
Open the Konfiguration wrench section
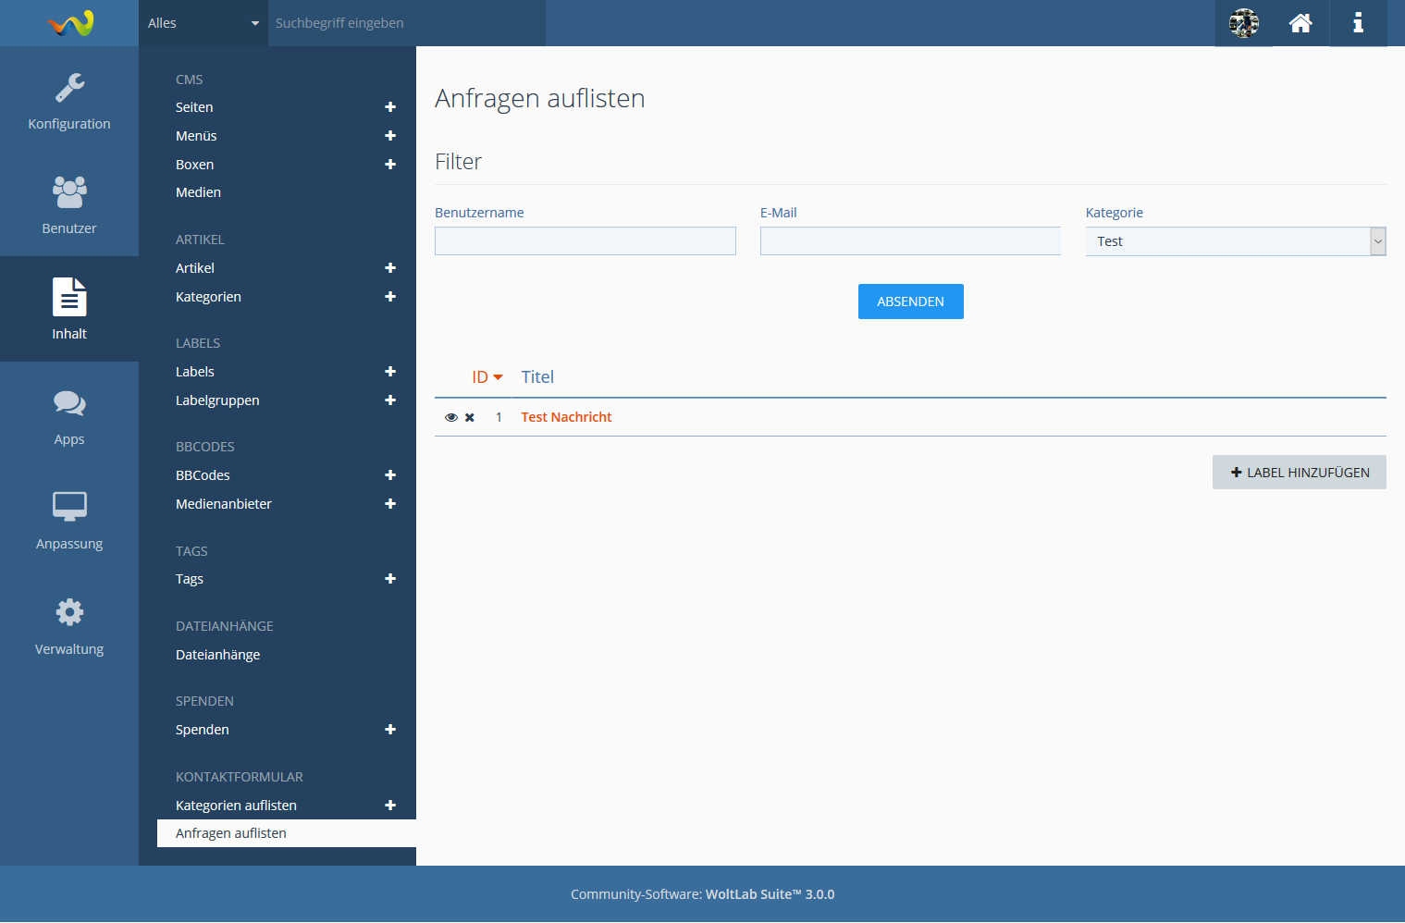coord(69,101)
